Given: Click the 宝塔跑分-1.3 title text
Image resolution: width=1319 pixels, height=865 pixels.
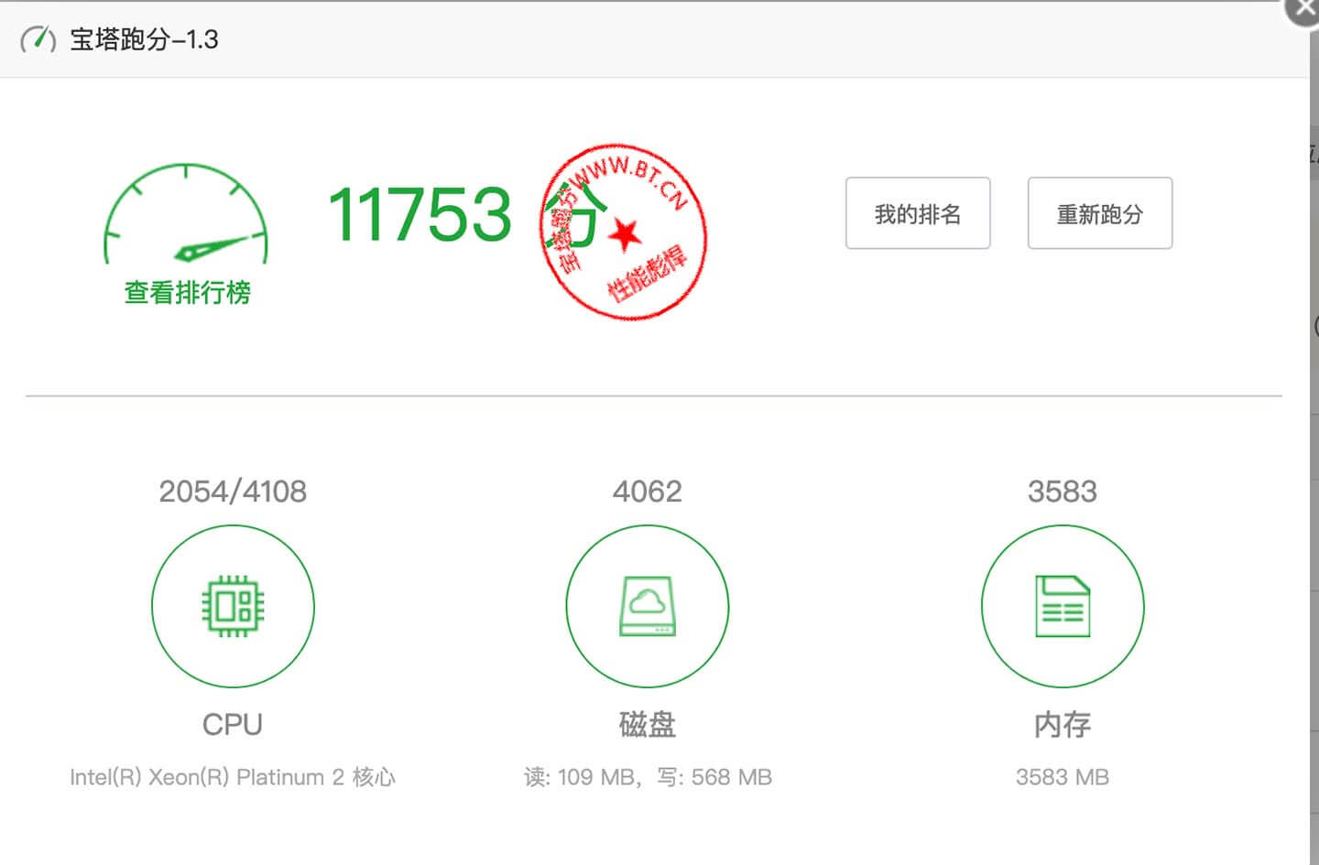Looking at the screenshot, I should coord(144,39).
